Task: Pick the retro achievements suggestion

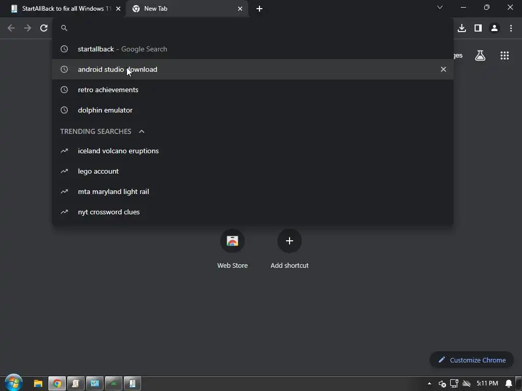Action: pos(253,90)
